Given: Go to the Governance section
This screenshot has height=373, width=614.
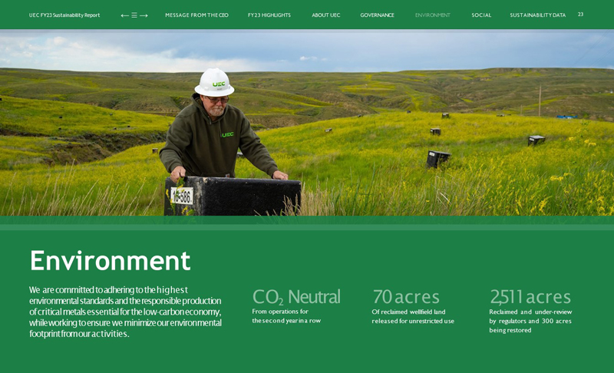Looking at the screenshot, I should coord(377,15).
